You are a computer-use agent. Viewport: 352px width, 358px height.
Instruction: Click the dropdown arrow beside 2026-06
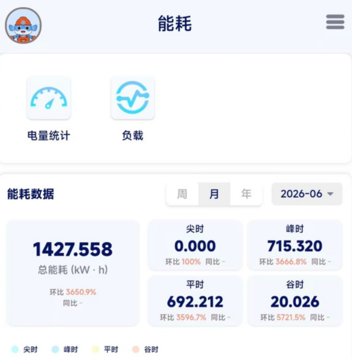330,194
